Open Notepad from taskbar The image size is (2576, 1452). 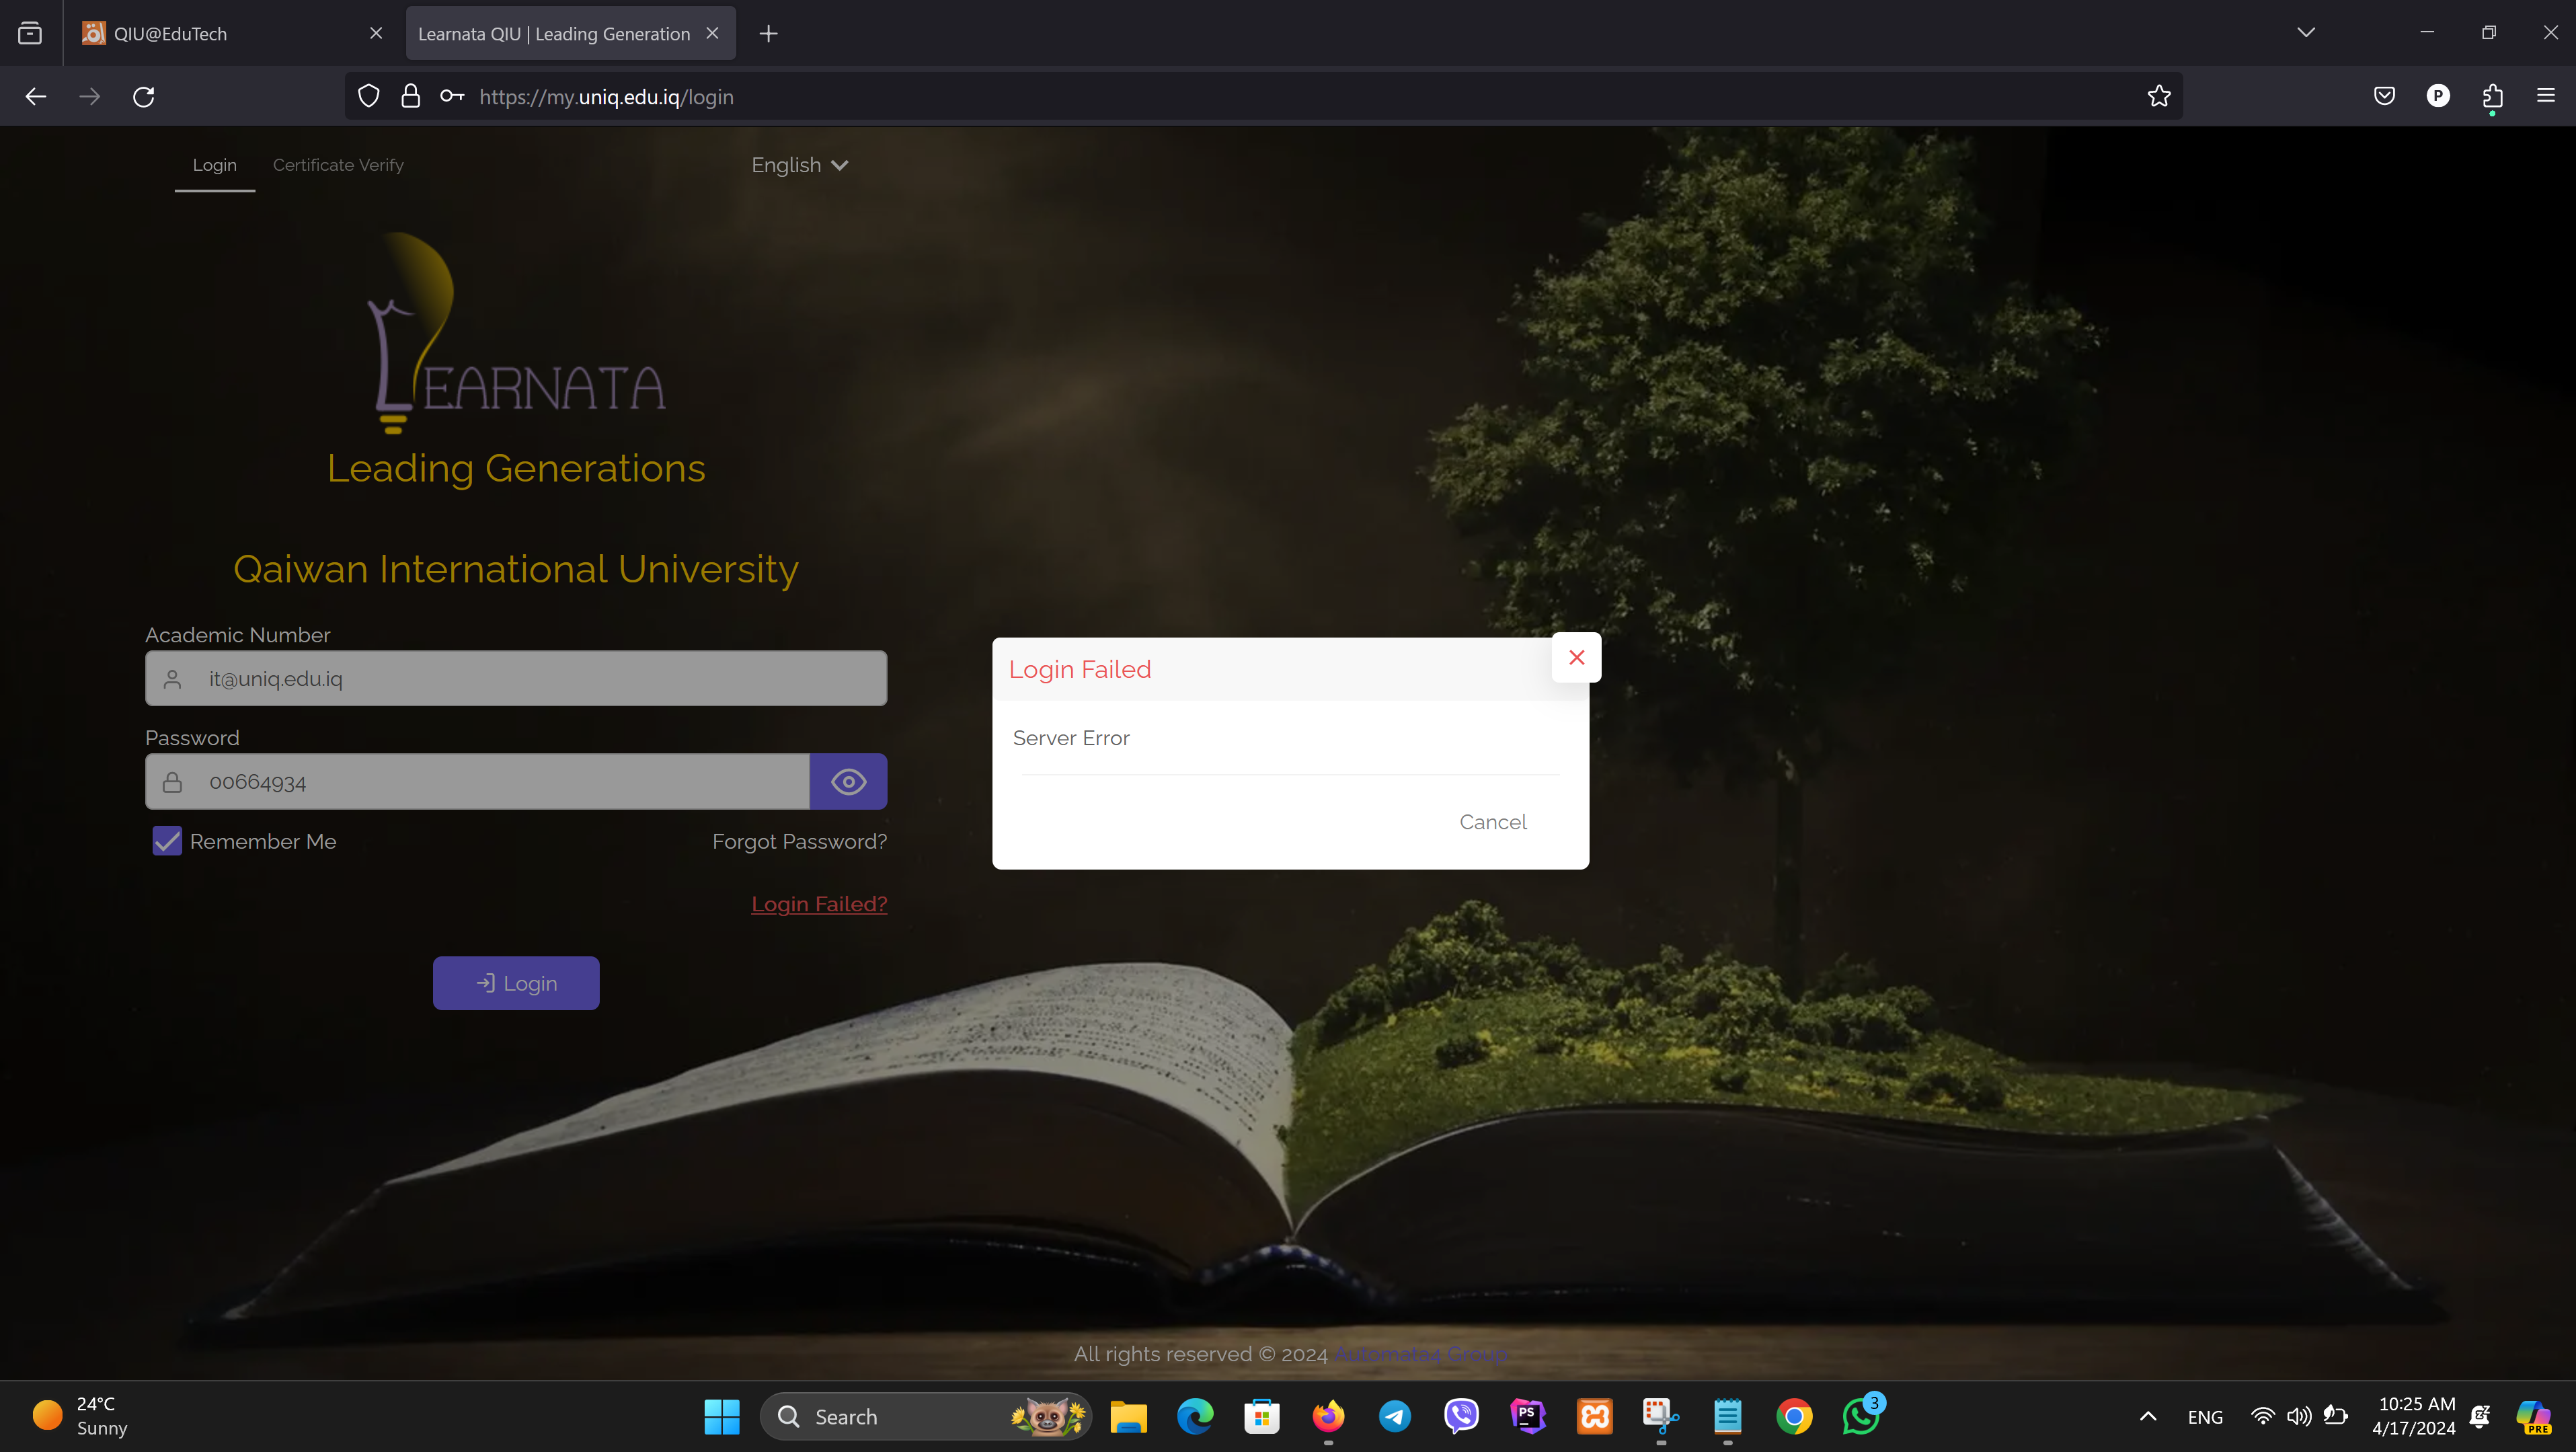coord(1728,1416)
